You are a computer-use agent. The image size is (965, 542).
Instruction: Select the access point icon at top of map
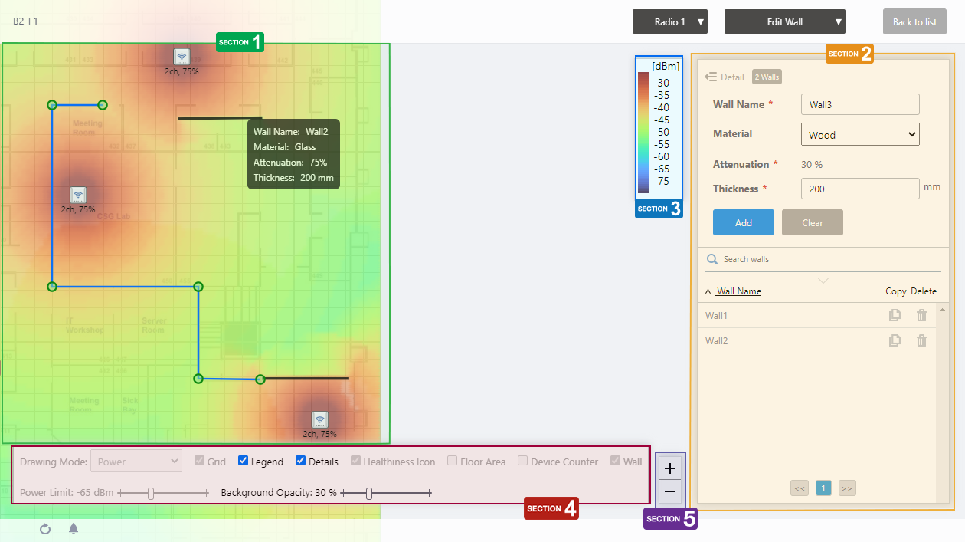point(182,57)
